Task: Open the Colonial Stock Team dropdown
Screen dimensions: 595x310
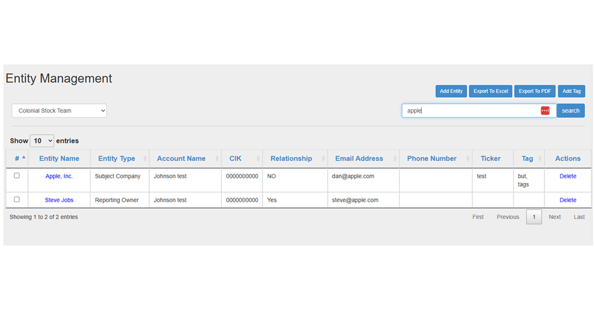Action: [x=59, y=110]
